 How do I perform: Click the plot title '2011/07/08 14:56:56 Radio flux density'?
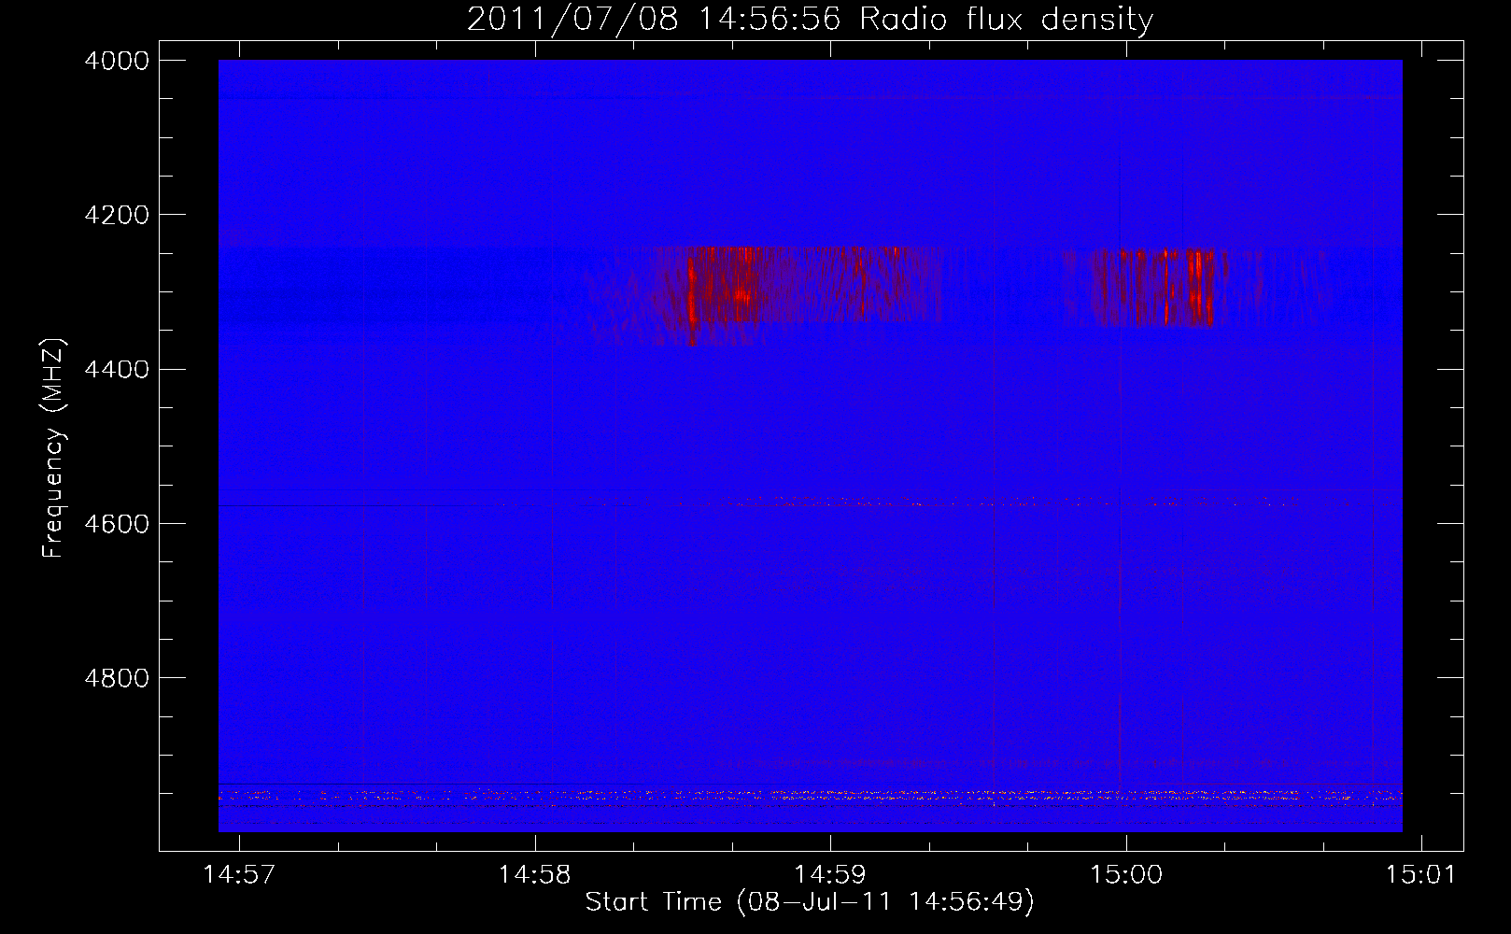coord(810,19)
